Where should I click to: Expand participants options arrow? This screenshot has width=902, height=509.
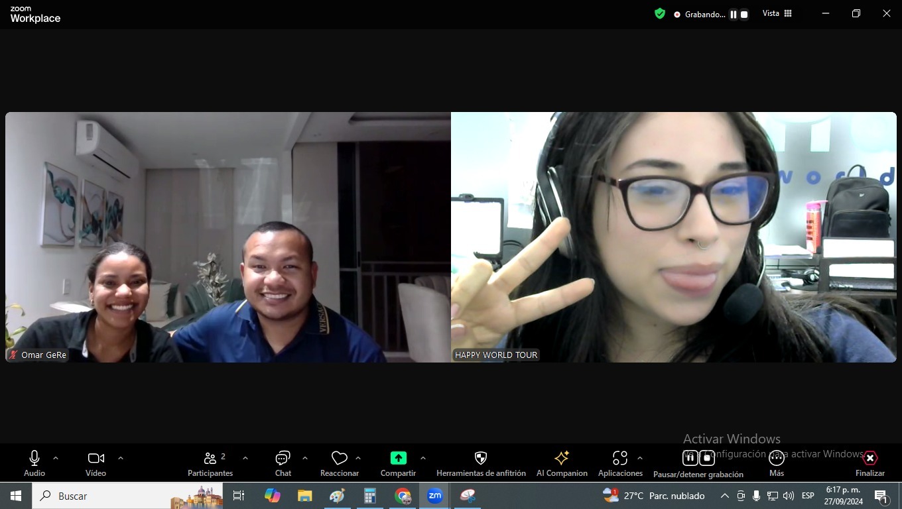[x=245, y=458]
